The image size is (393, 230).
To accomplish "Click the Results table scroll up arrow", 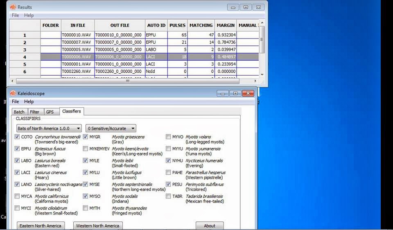I will (262, 23).
